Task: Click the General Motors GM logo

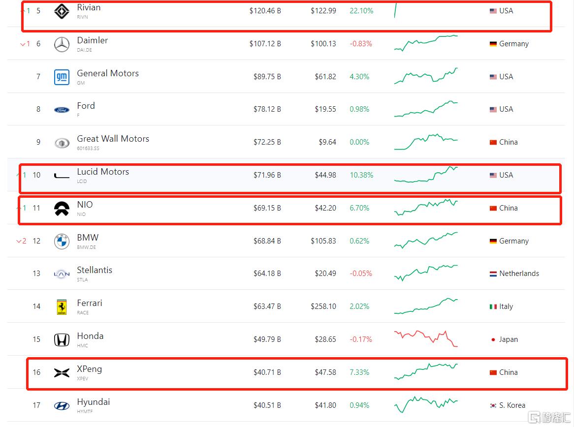Action: [62, 77]
